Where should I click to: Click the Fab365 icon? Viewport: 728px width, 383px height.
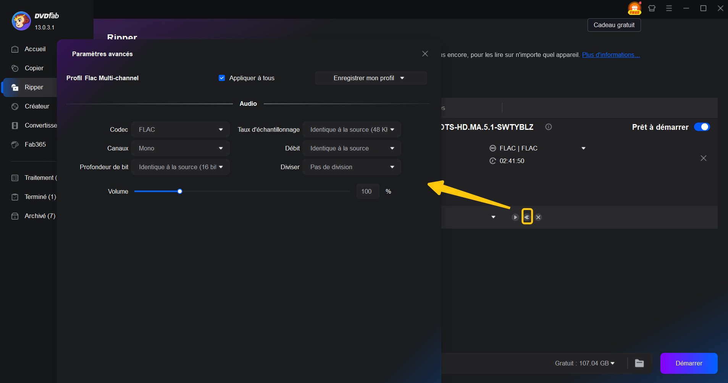tap(15, 145)
